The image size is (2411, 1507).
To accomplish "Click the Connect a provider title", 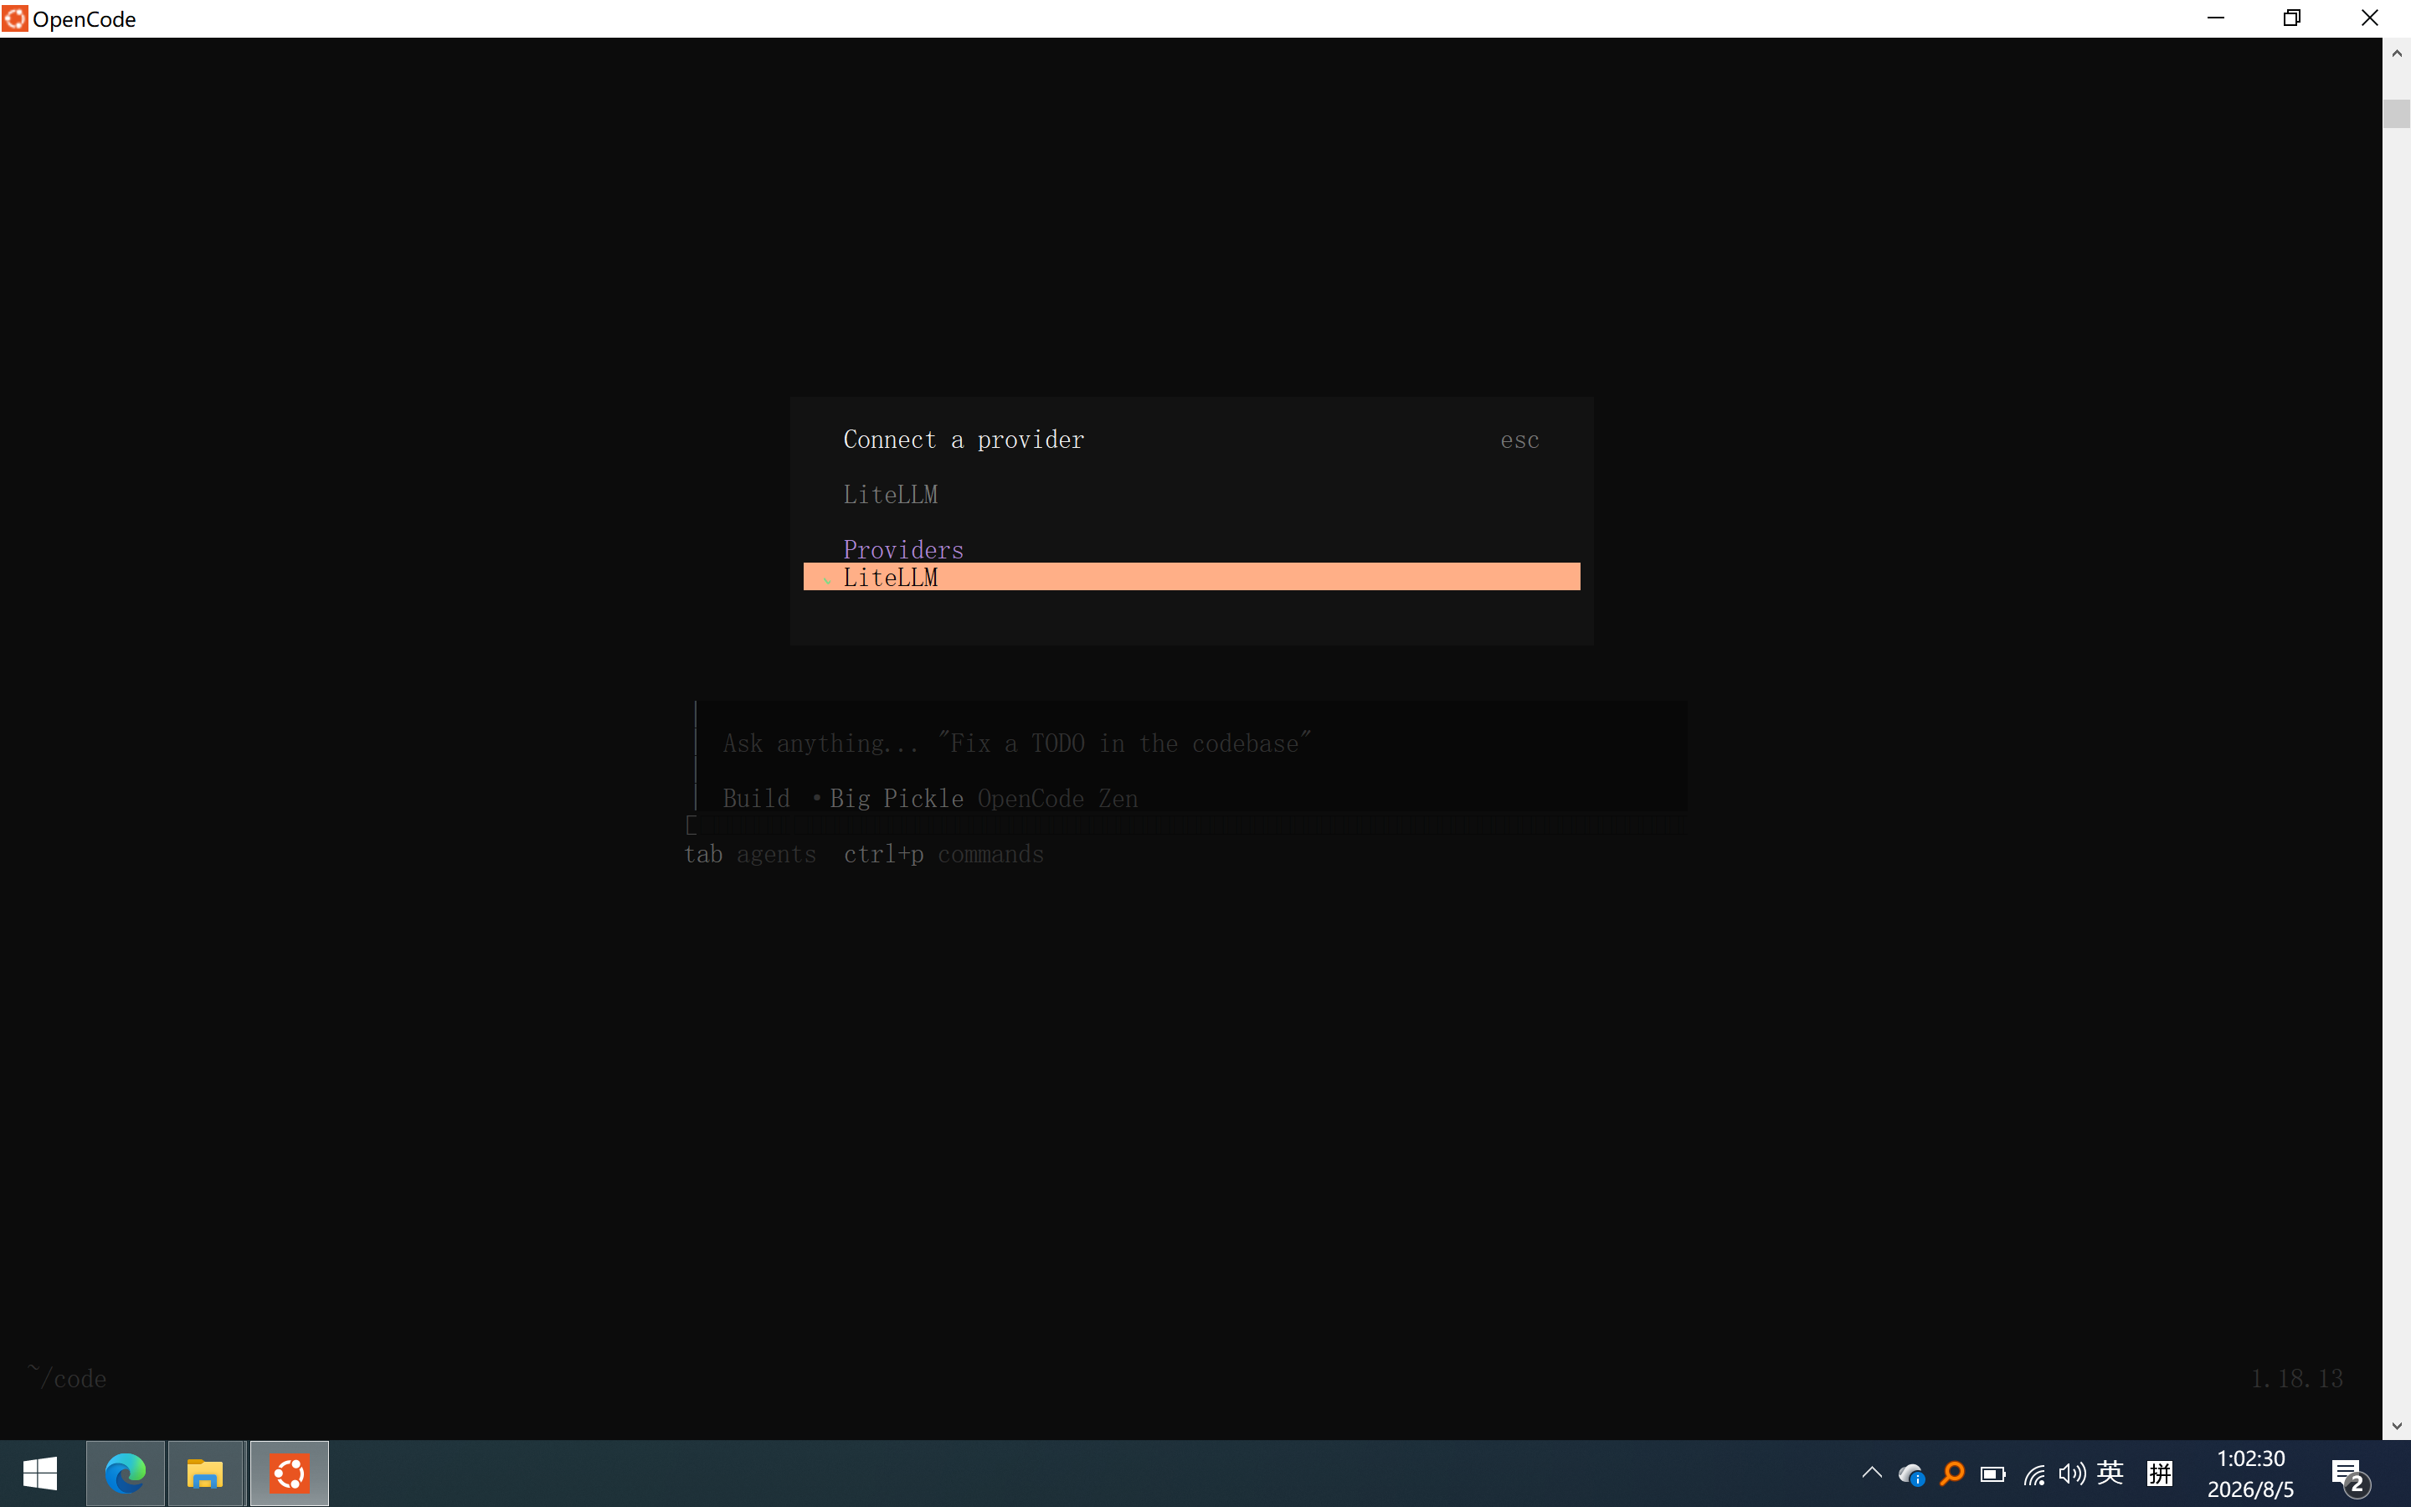I will click(x=964, y=440).
